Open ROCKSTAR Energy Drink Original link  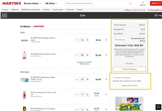tap(43, 109)
